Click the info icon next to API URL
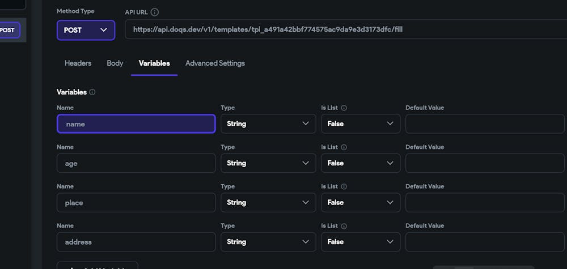The height and width of the screenshot is (269, 567). (155, 12)
